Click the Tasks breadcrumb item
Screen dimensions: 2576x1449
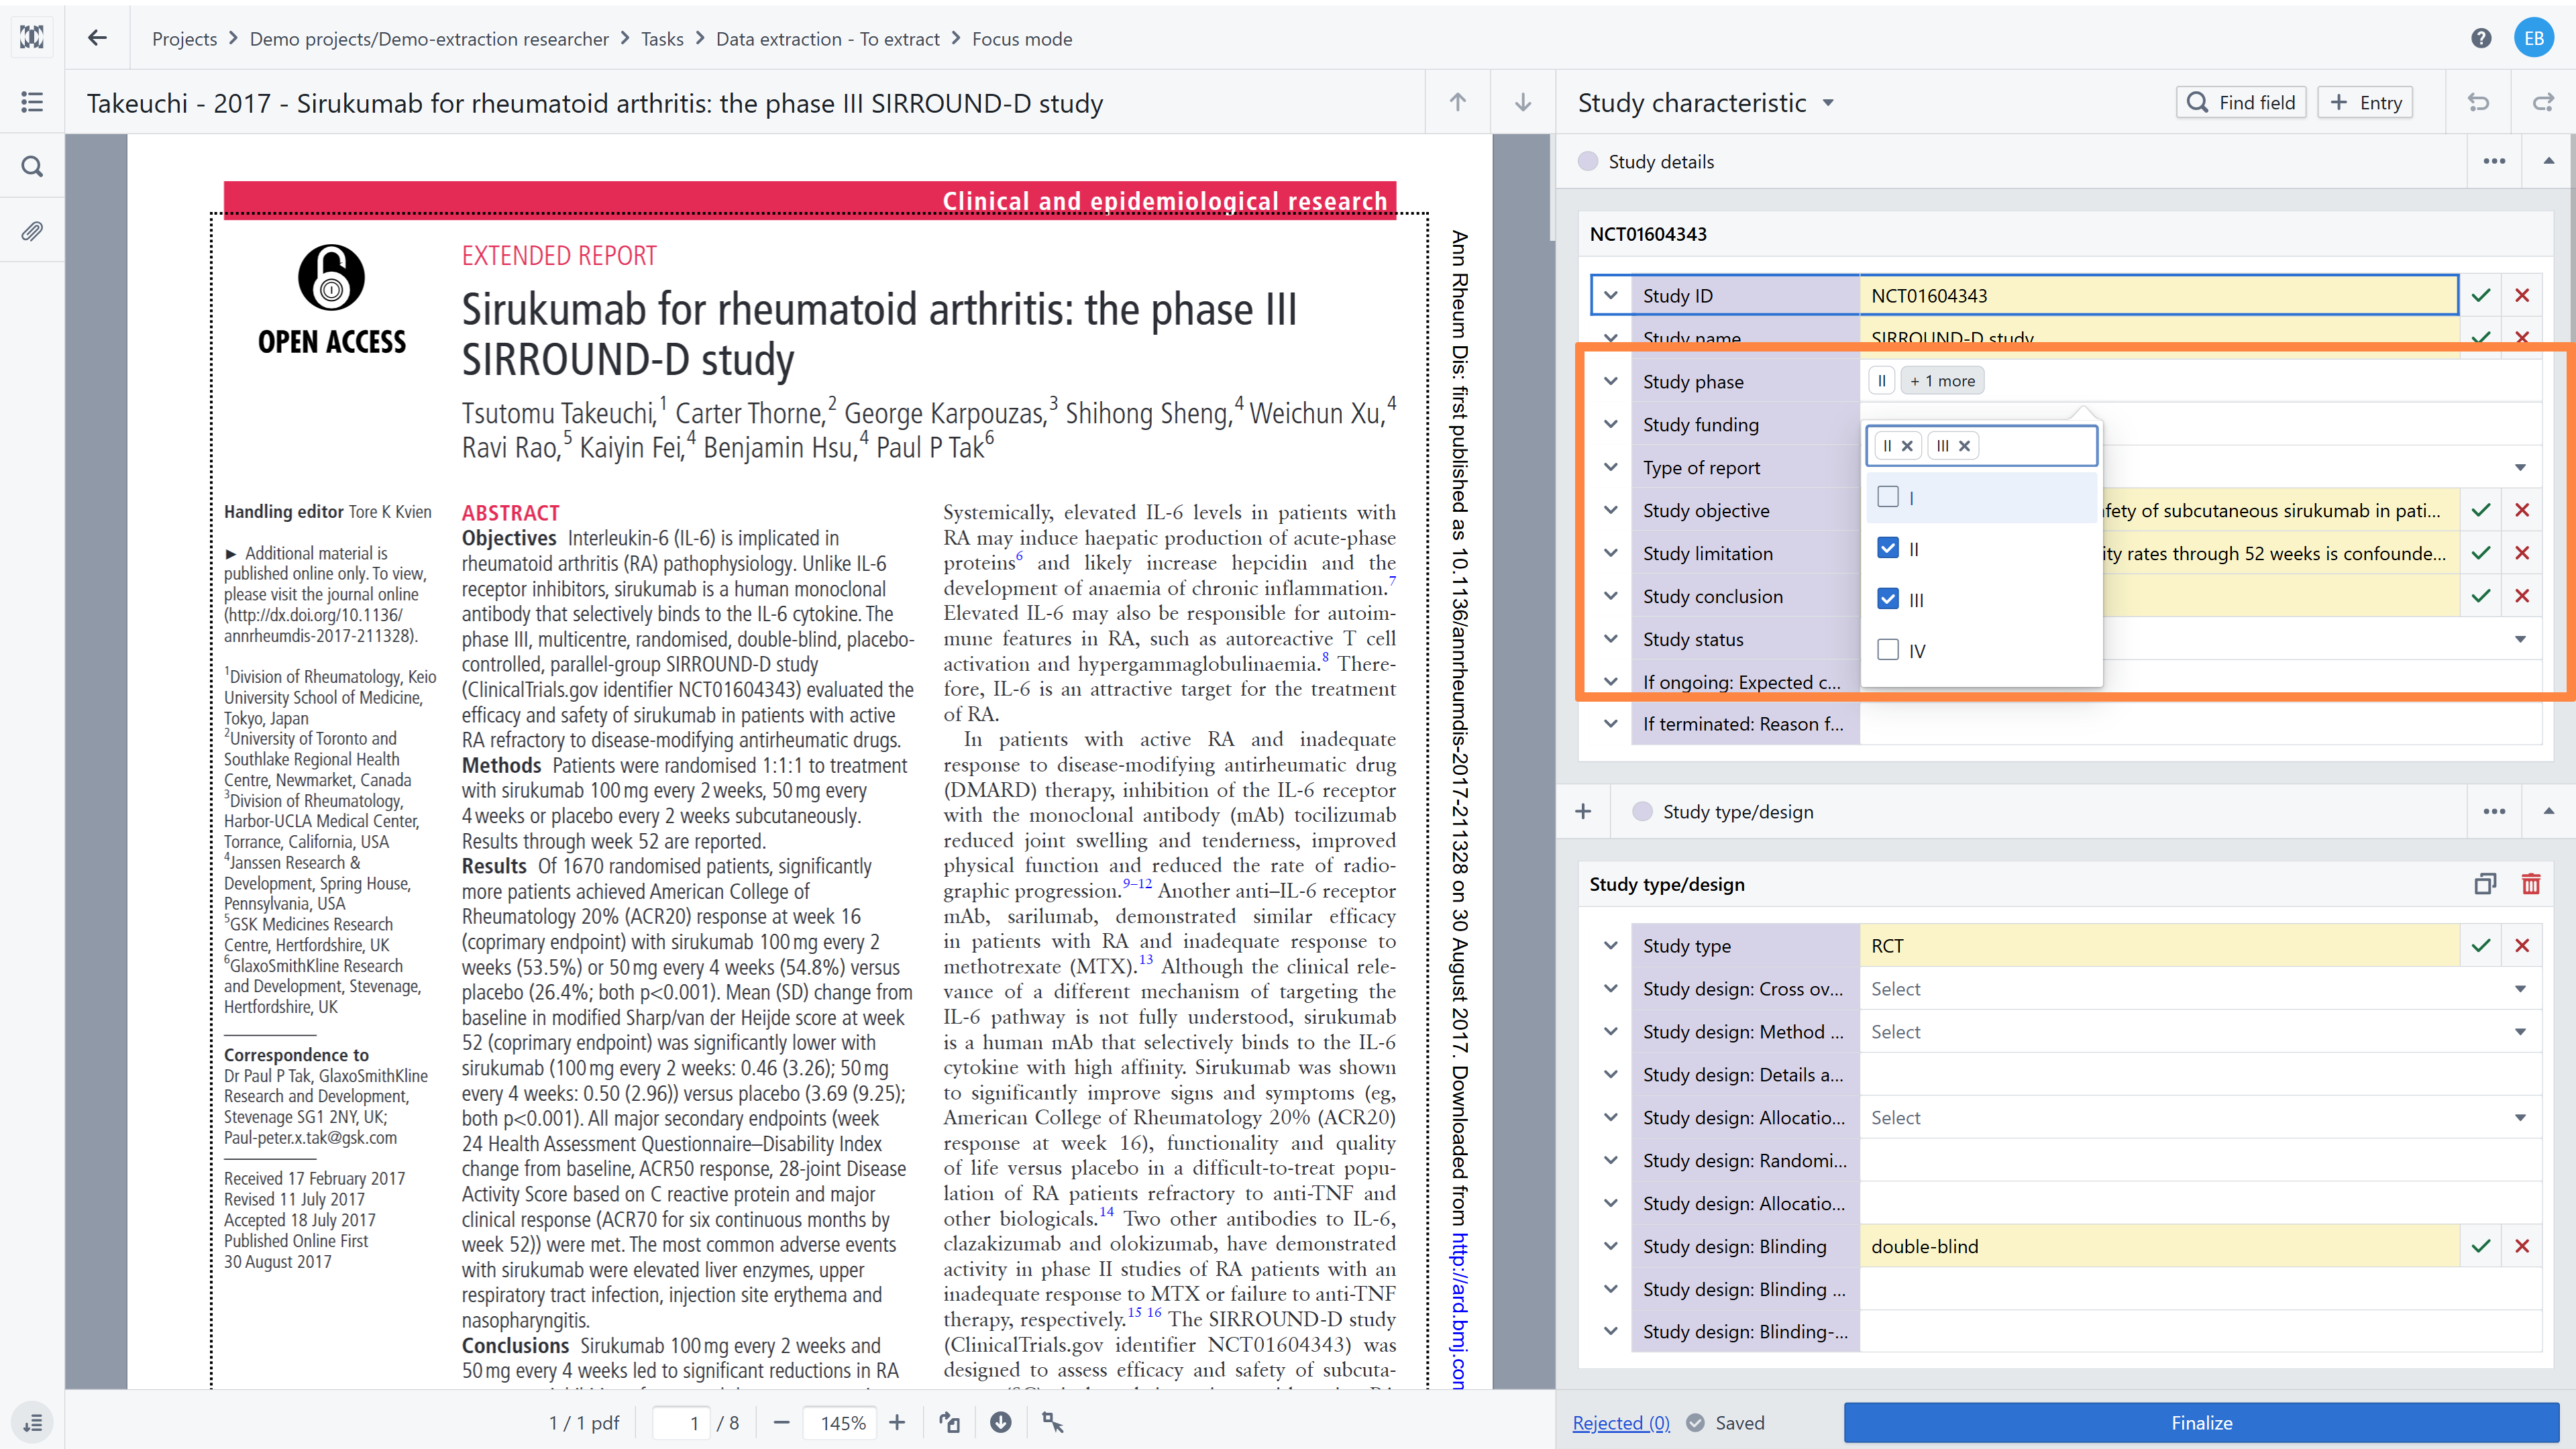coord(662,38)
